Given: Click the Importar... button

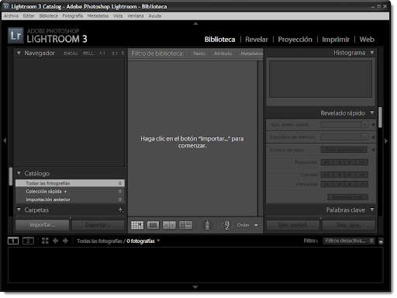Looking at the screenshot, I should coord(43,225).
